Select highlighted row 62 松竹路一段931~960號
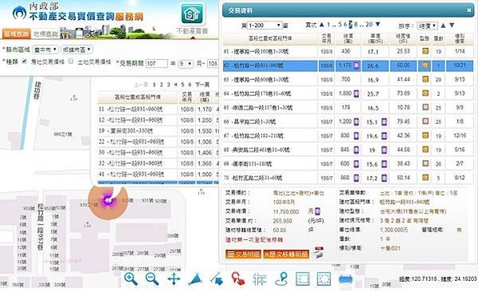 pos(348,66)
